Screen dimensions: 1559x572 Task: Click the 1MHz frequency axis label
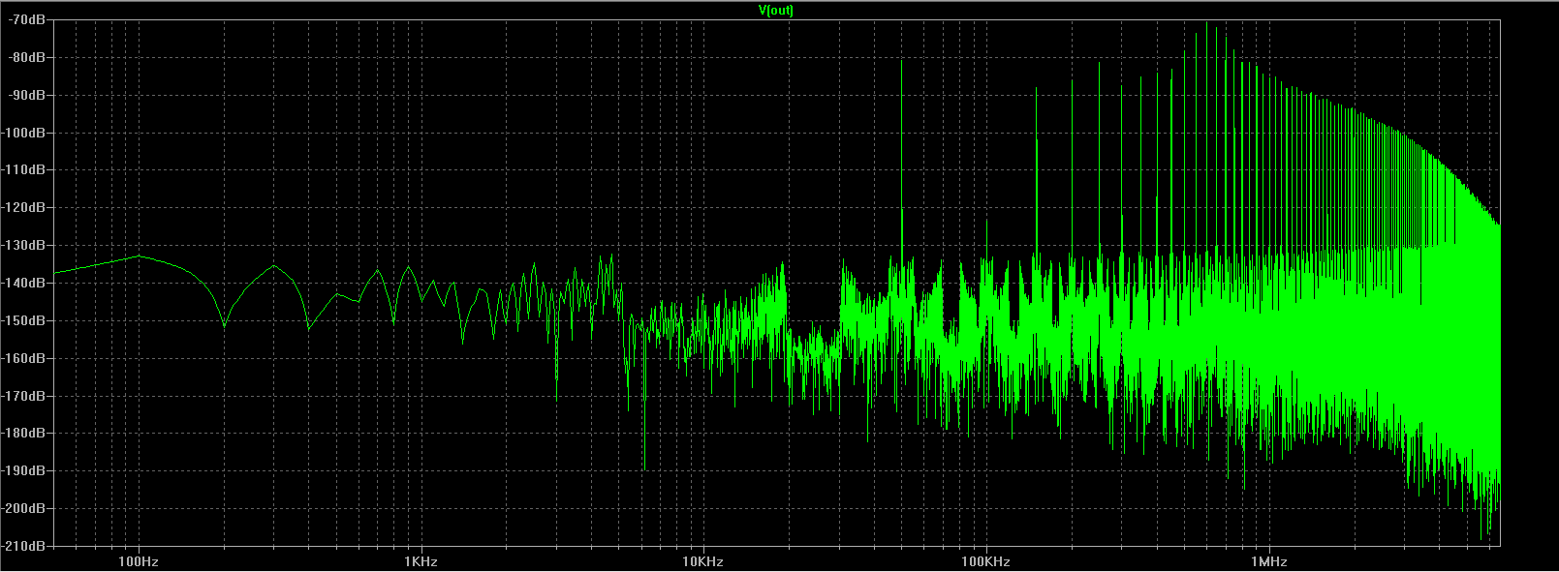pos(1268,561)
